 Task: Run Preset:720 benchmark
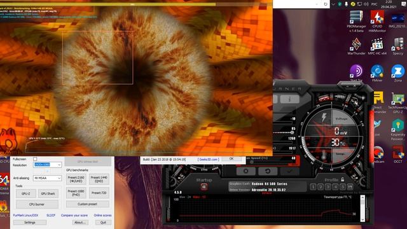99,193
